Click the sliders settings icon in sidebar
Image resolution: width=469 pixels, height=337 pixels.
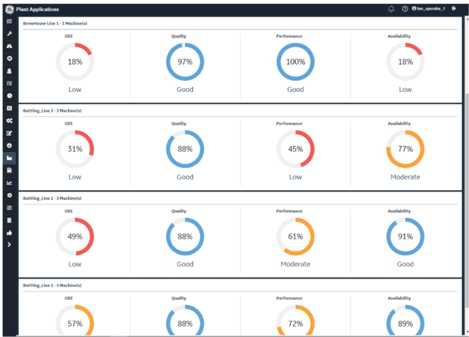[x=10, y=208]
